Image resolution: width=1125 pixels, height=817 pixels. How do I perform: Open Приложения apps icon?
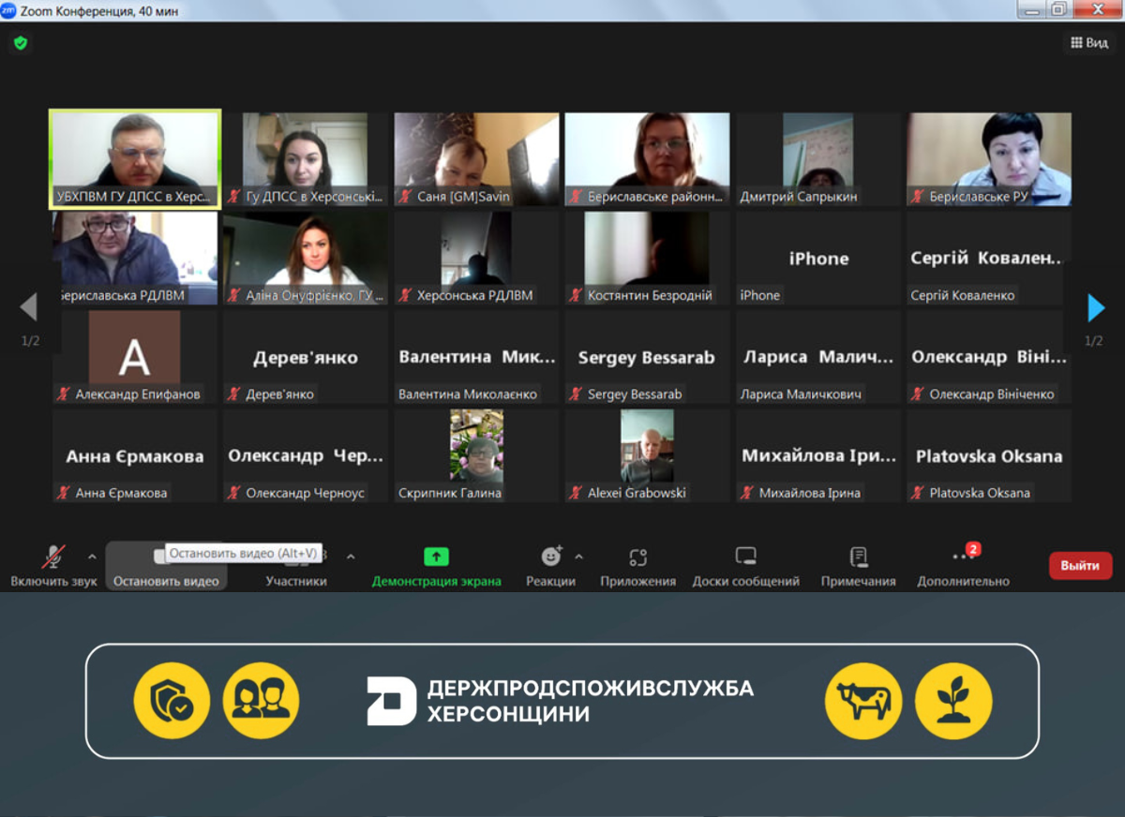(x=637, y=565)
